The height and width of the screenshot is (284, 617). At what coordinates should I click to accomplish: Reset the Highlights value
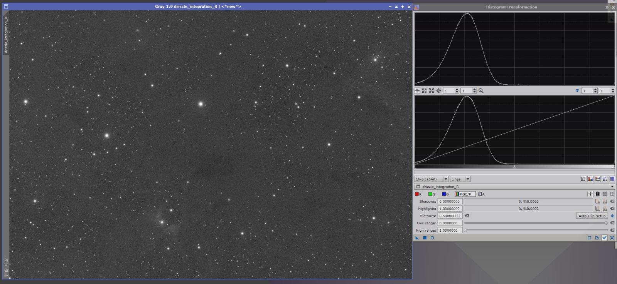point(612,209)
